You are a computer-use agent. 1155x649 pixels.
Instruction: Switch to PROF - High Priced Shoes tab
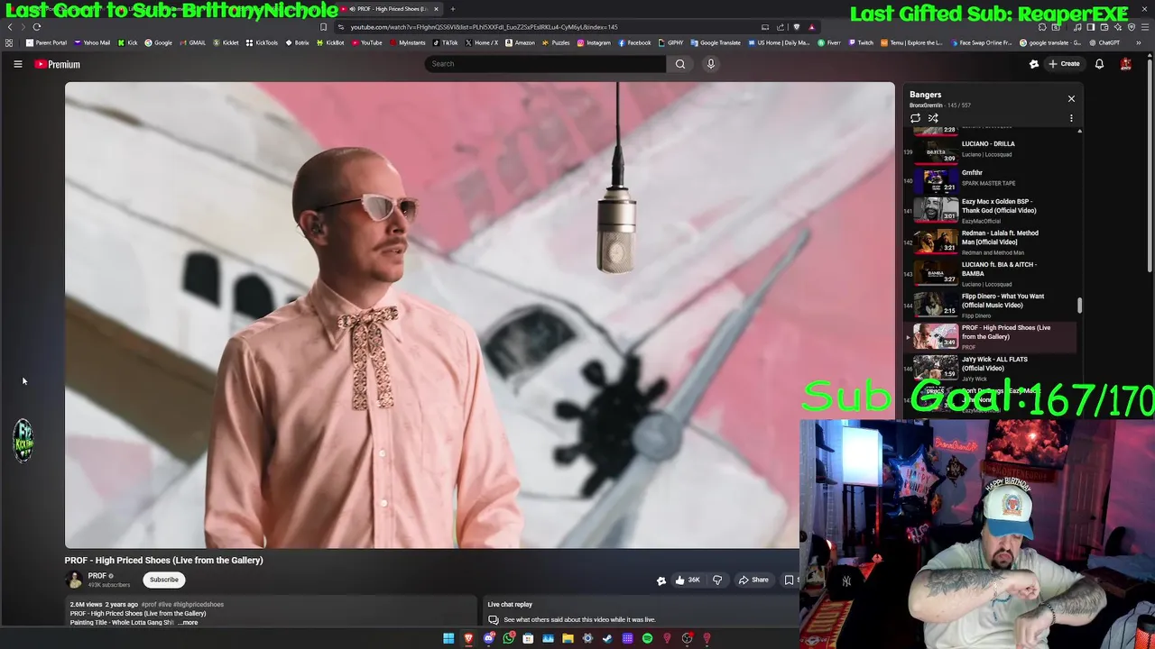point(391,9)
